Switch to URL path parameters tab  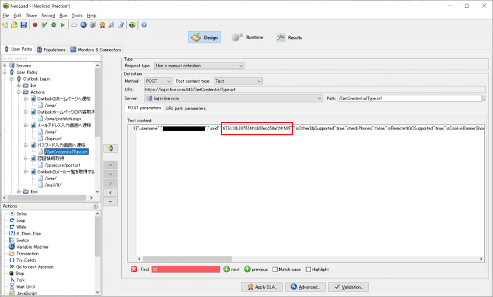point(185,108)
